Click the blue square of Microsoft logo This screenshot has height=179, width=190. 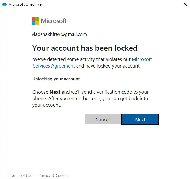click(x=33, y=23)
